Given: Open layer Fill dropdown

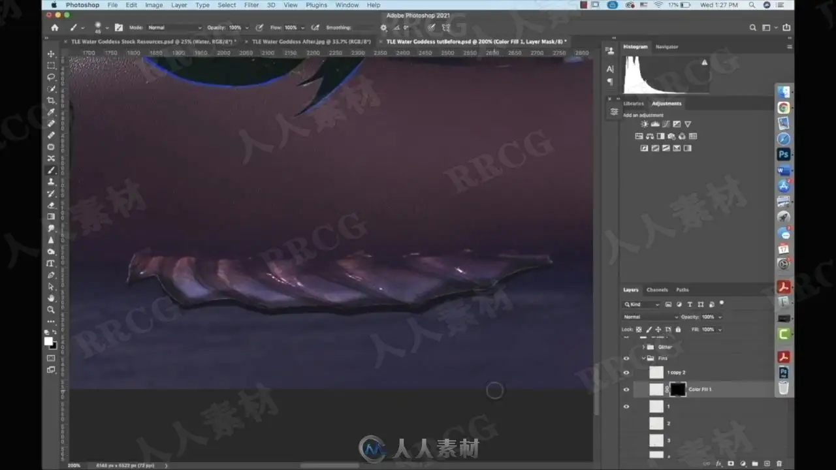Looking at the screenshot, I should click(720, 330).
